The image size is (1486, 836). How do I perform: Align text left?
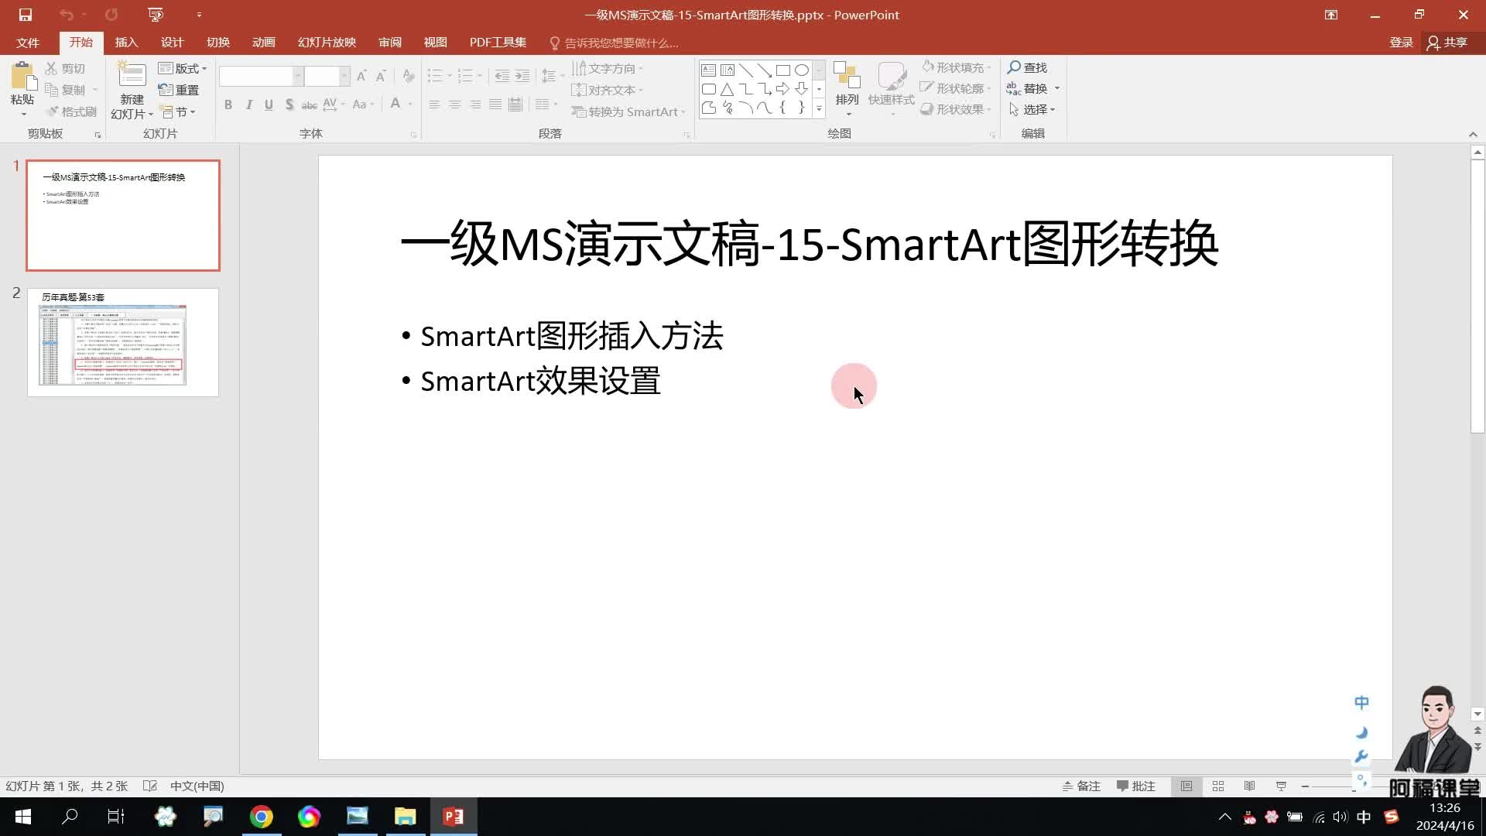tap(434, 104)
